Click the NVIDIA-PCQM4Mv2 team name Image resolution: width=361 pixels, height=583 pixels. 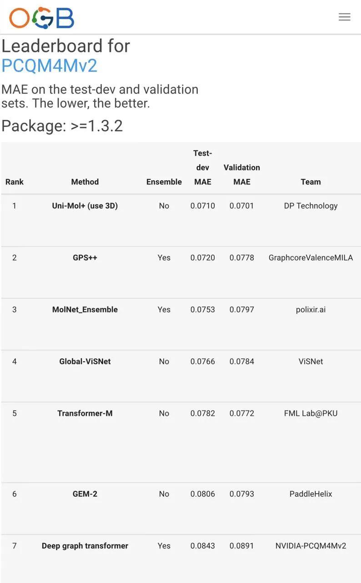tap(311, 546)
